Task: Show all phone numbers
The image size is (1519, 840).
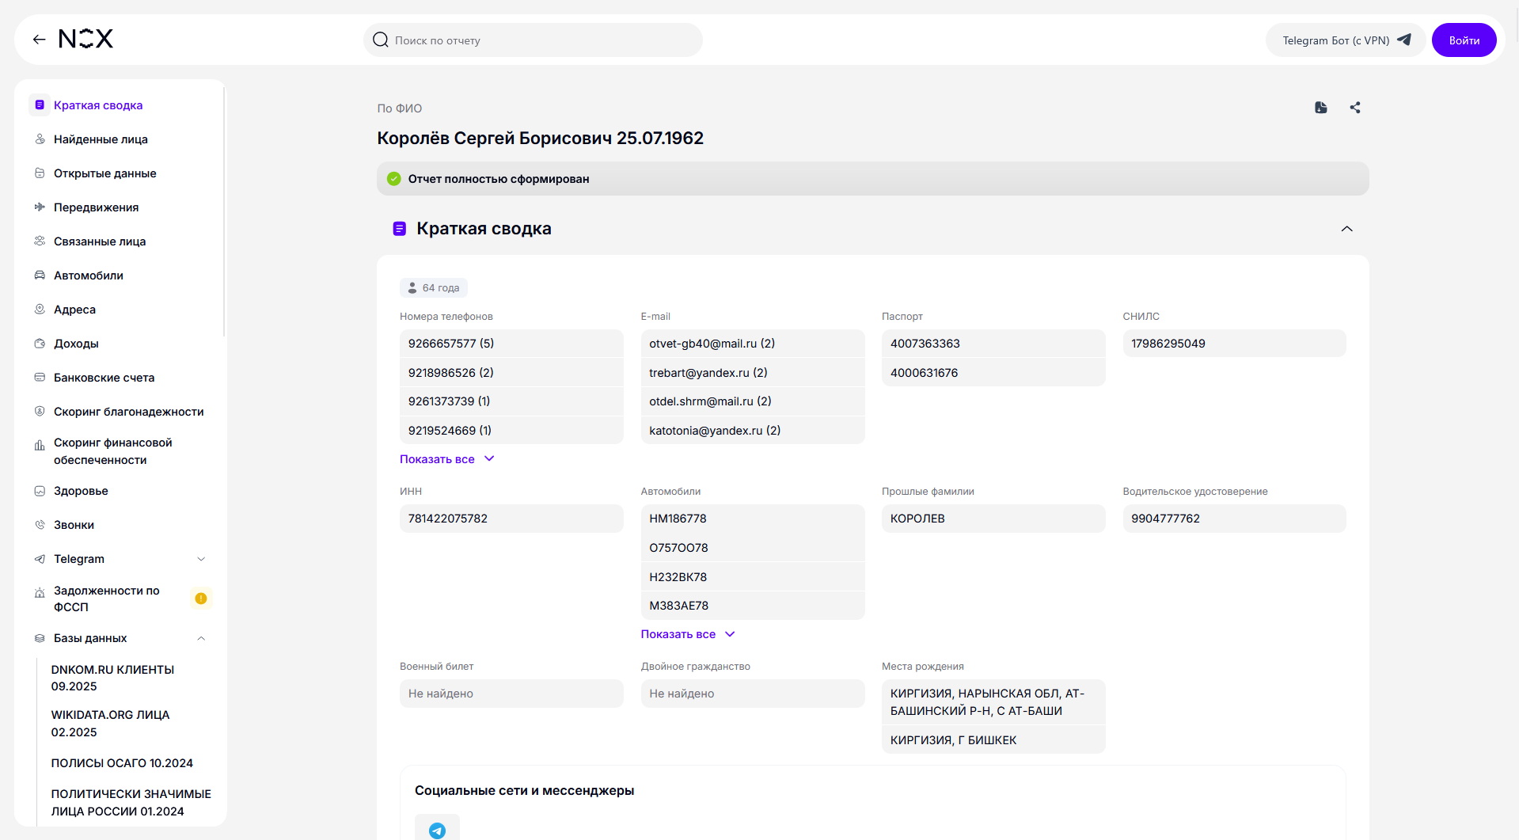Action: (x=446, y=459)
